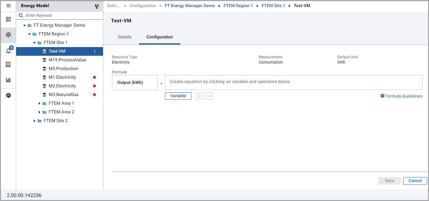Screen dimensions: 429x201
Task: Click the red error icon beside M1.Electricity
Action: tap(94, 77)
